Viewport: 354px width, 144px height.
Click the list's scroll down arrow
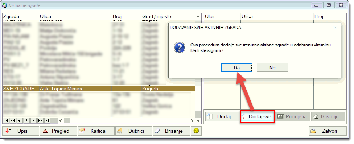point(198,121)
